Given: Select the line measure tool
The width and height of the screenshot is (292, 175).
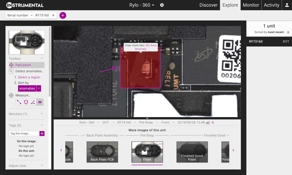Looking at the screenshot, I should 19,102.
